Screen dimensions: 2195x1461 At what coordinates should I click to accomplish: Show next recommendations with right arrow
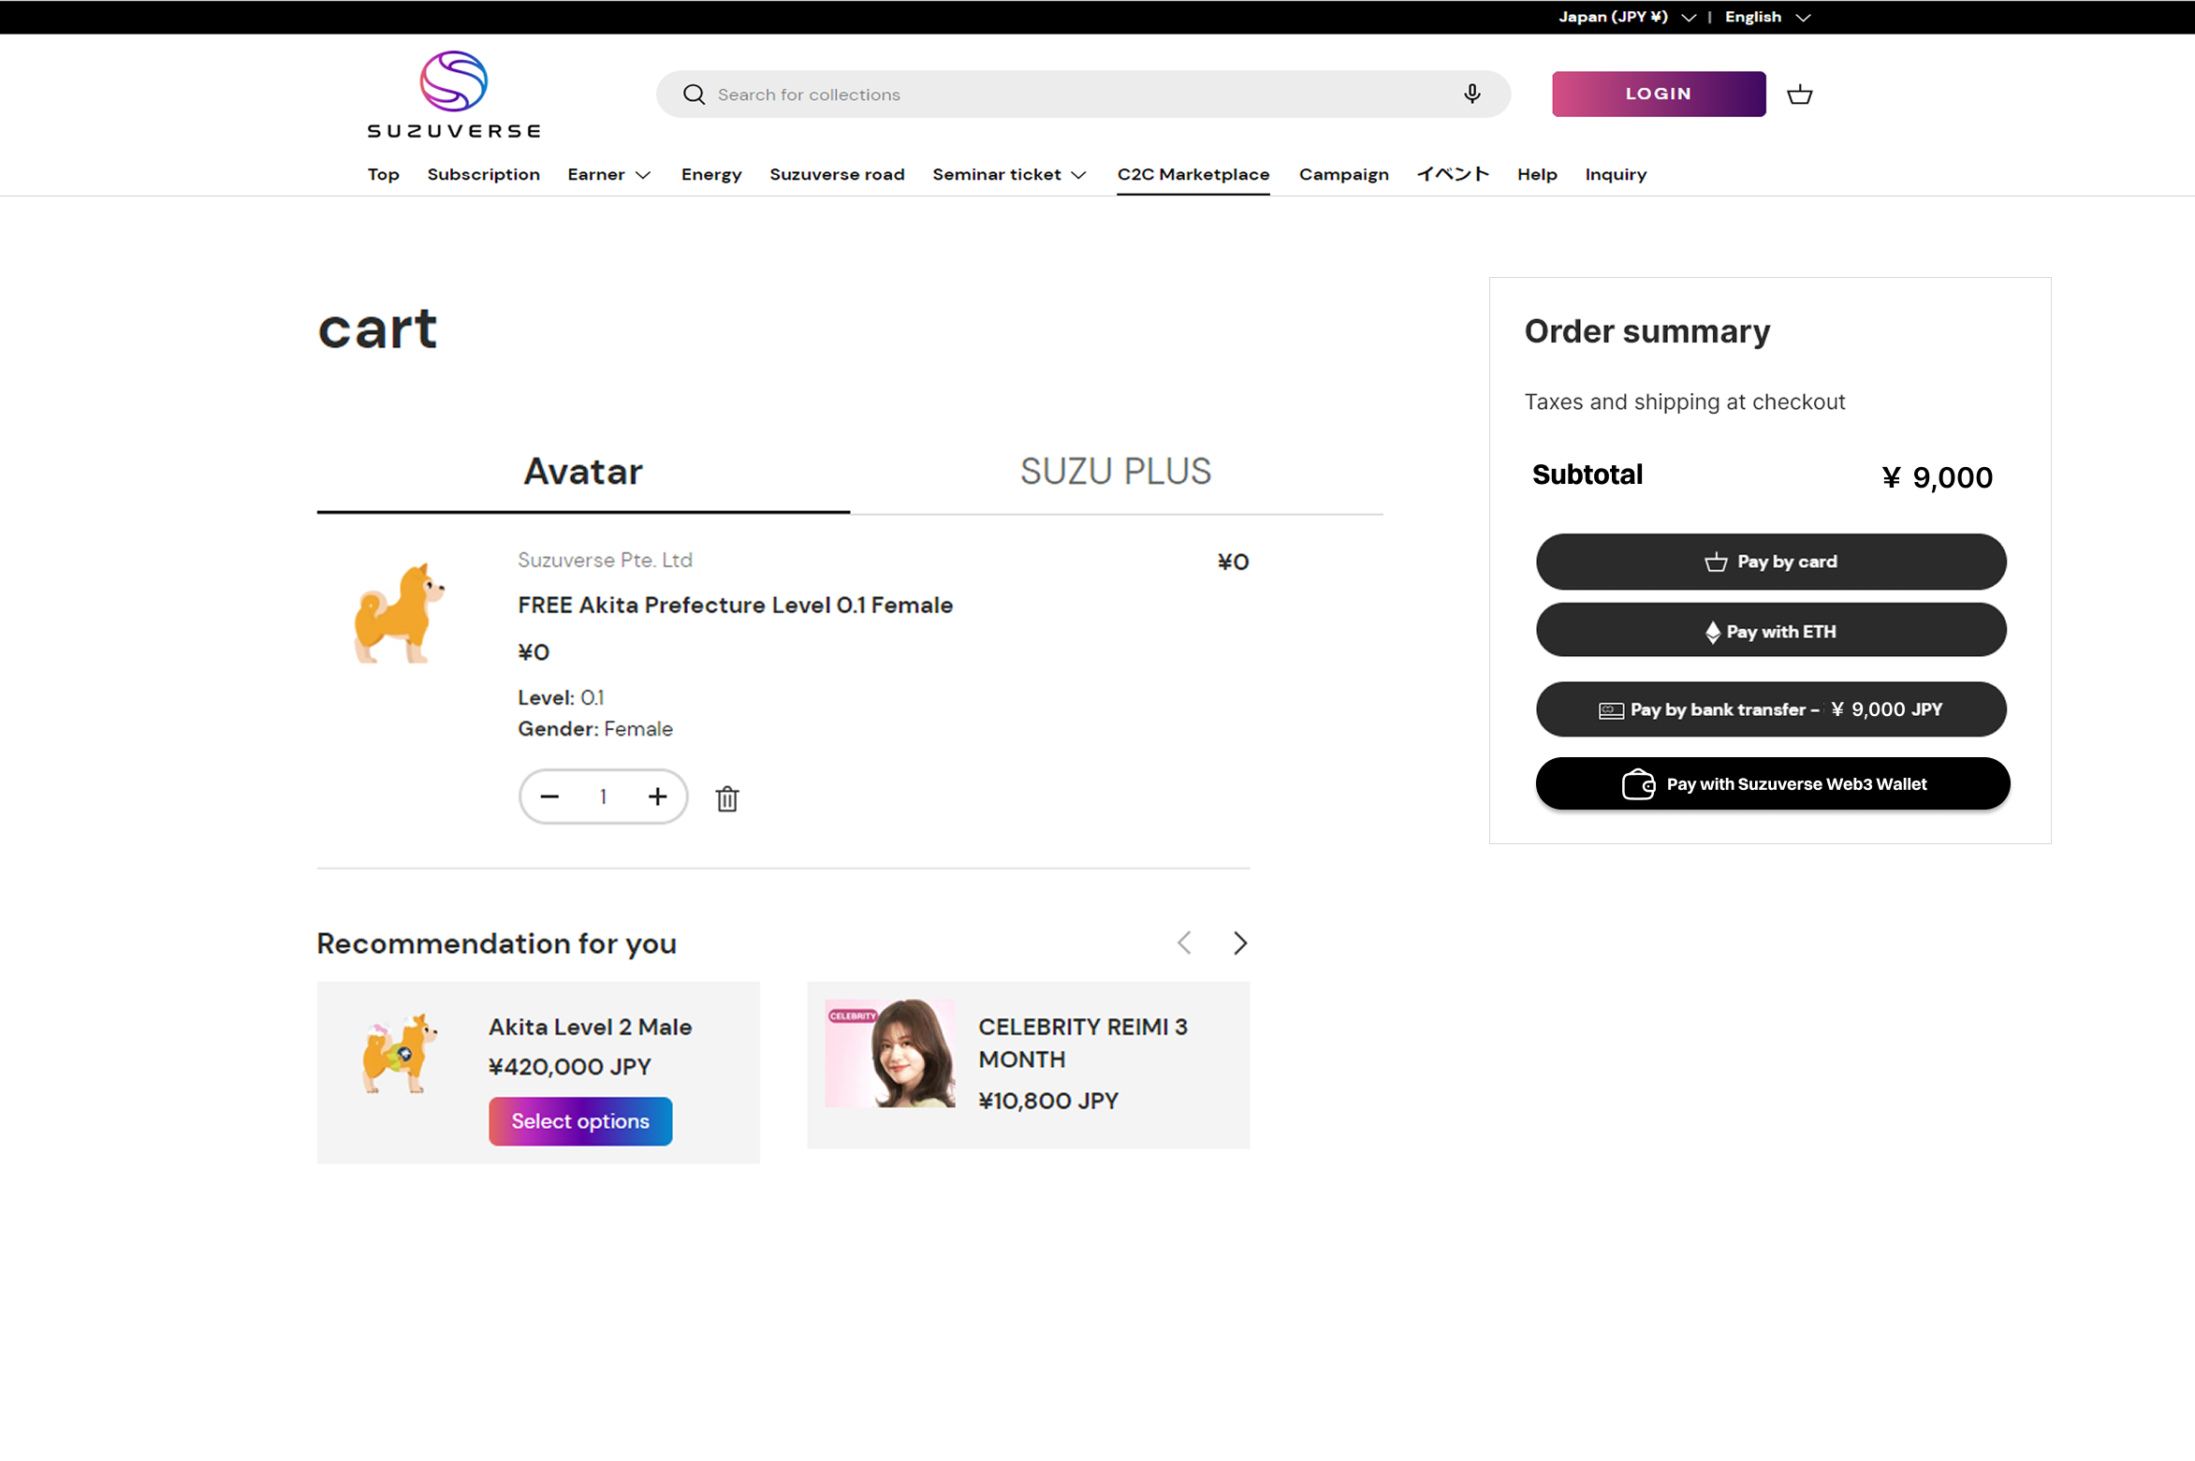1240,942
